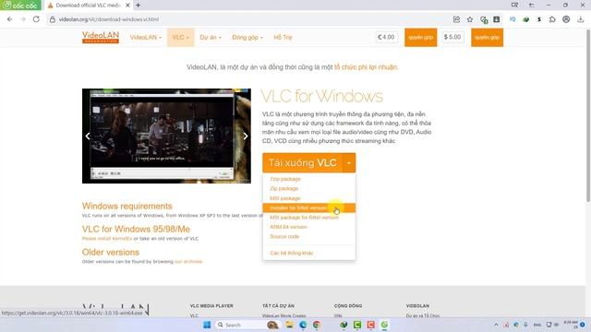The width and height of the screenshot is (591, 332).
Task: Open the browser profile icon
Action: [566, 19]
